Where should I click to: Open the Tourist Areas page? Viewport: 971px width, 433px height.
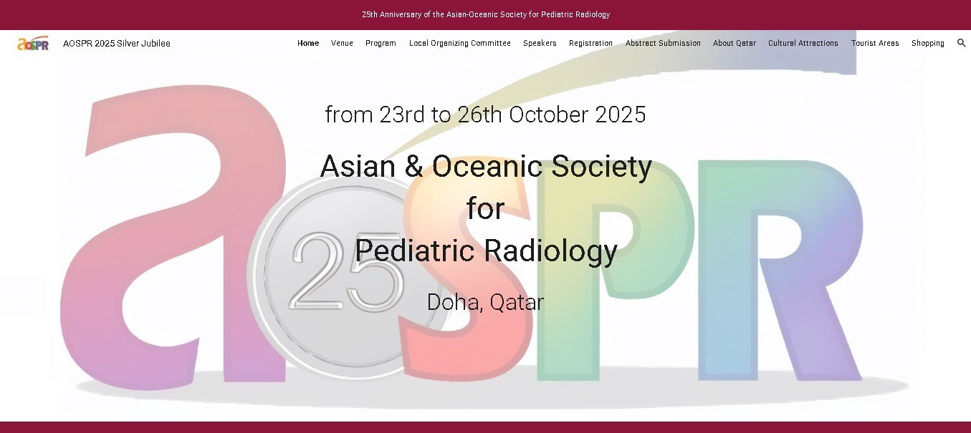(875, 43)
